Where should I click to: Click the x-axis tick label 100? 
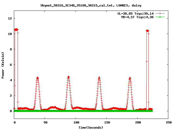point(76,122)
